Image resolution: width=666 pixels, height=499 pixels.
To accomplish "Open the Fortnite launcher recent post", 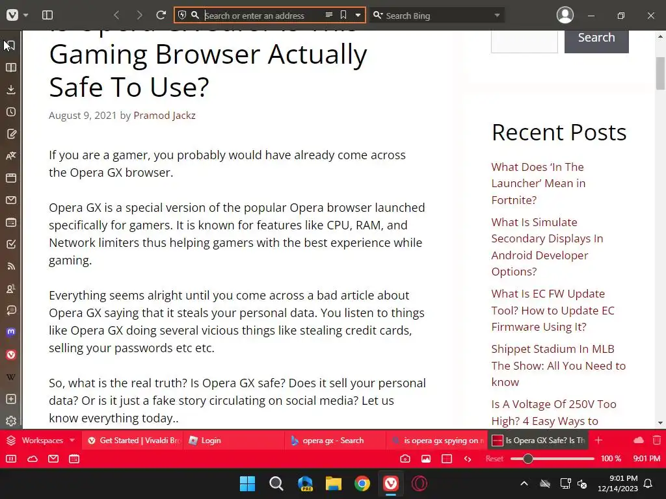I will point(538,183).
